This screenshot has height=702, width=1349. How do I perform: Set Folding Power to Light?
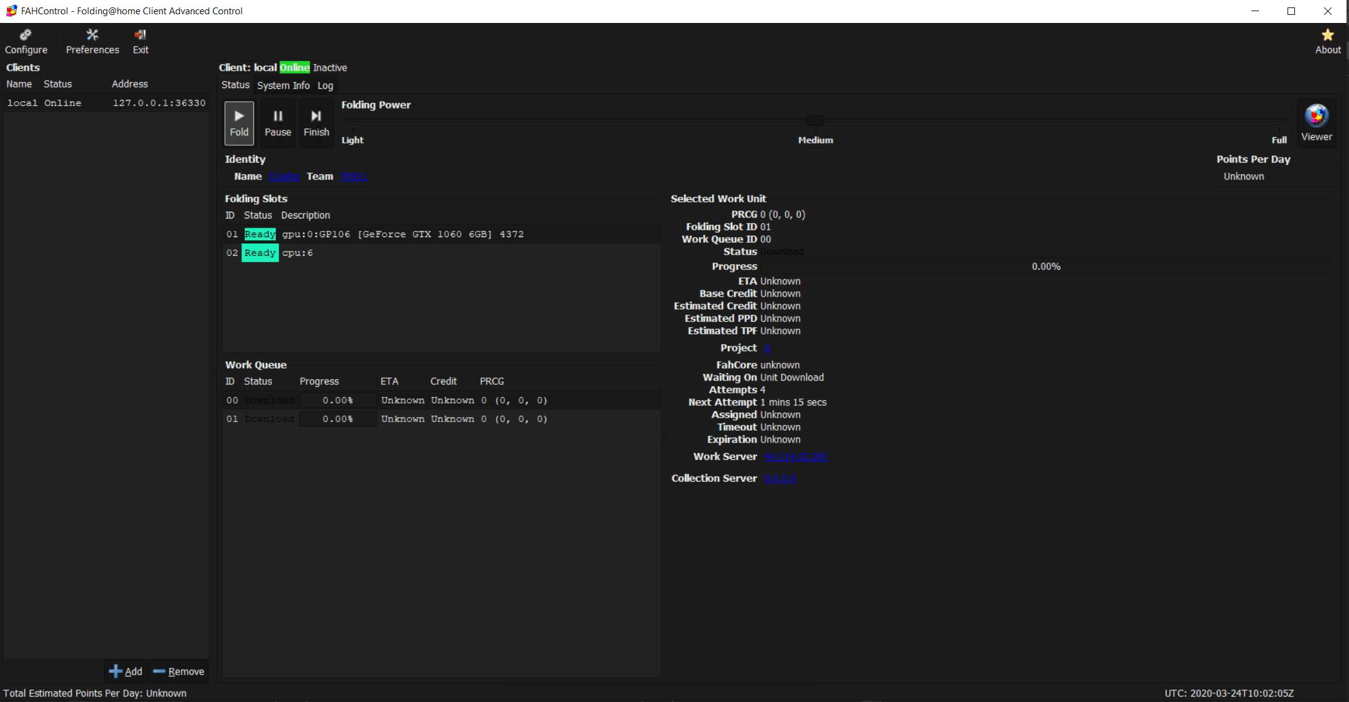tap(352, 140)
